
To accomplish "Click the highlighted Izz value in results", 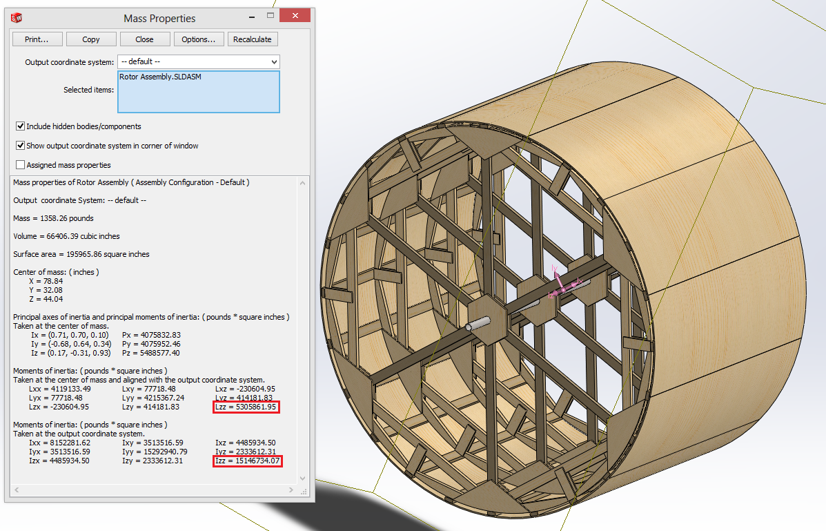I will coord(248,461).
